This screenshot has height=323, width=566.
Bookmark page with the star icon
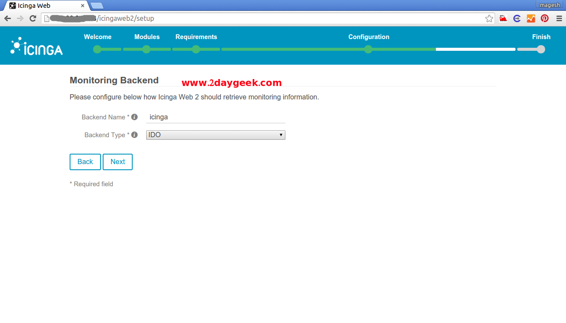pos(489,18)
